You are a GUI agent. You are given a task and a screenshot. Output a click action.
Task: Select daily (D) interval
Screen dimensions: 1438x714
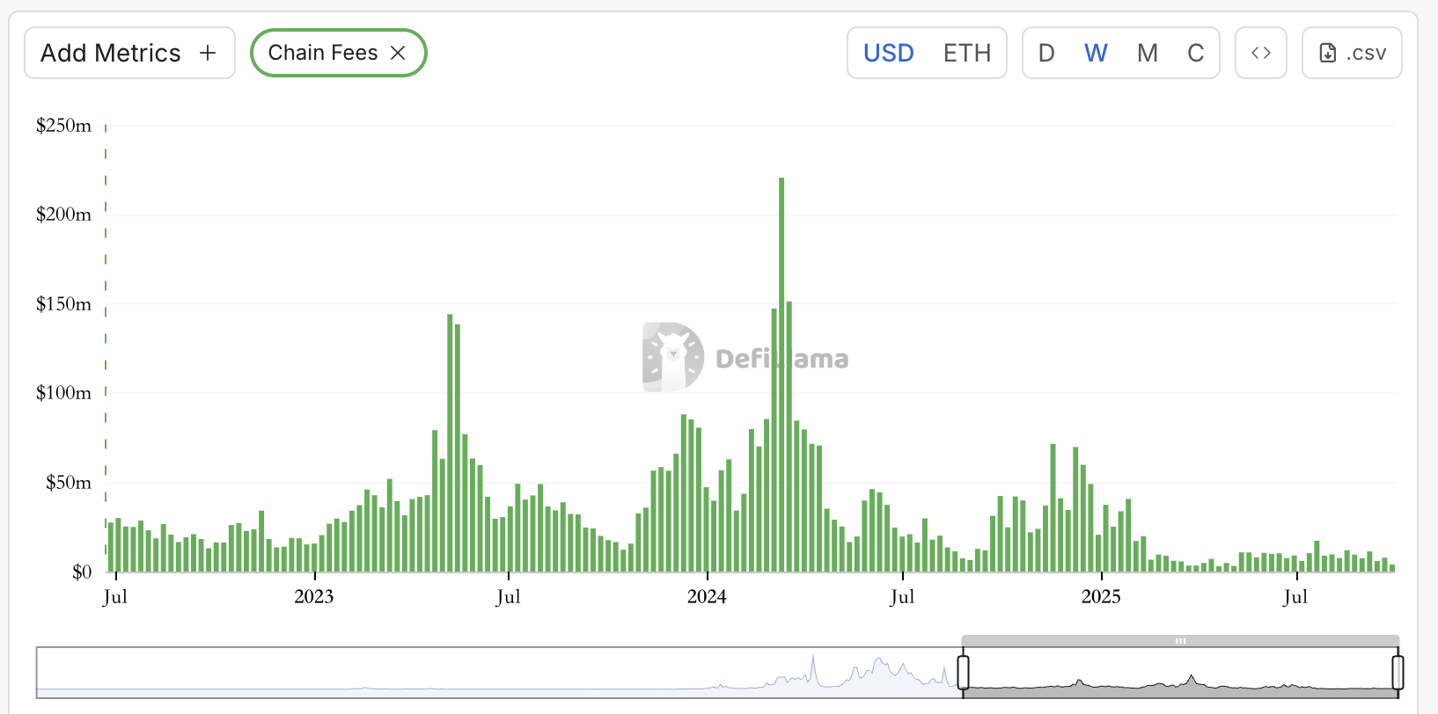[x=1046, y=54]
